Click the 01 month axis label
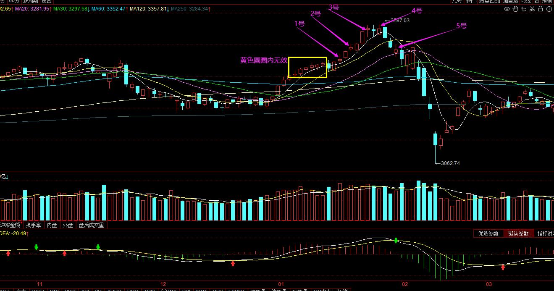This screenshot has height=291, width=554. click(281, 284)
